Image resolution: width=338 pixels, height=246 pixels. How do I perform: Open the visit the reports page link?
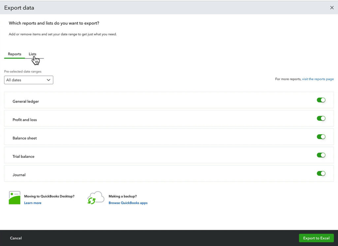point(318,79)
